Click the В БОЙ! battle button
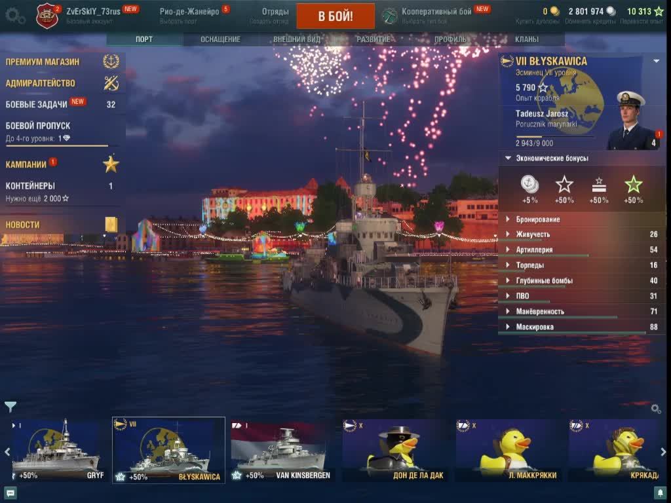 (x=335, y=16)
